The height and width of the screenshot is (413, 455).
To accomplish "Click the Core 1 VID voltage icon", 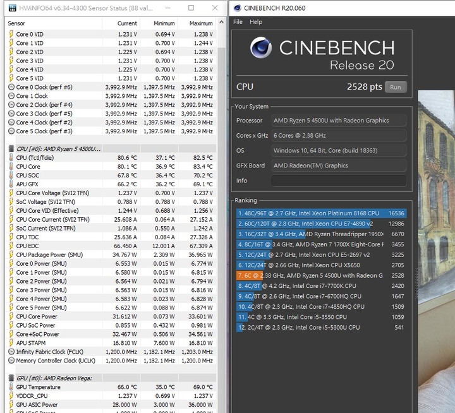I will (11, 43).
